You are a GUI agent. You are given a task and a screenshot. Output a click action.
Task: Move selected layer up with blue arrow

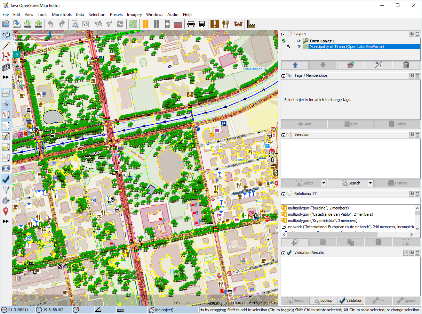(295, 65)
